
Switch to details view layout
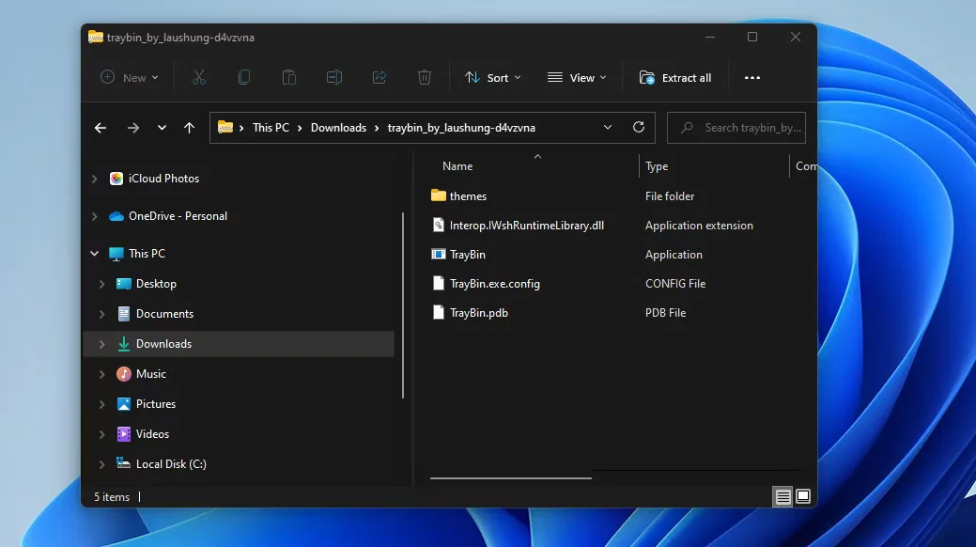coord(782,496)
